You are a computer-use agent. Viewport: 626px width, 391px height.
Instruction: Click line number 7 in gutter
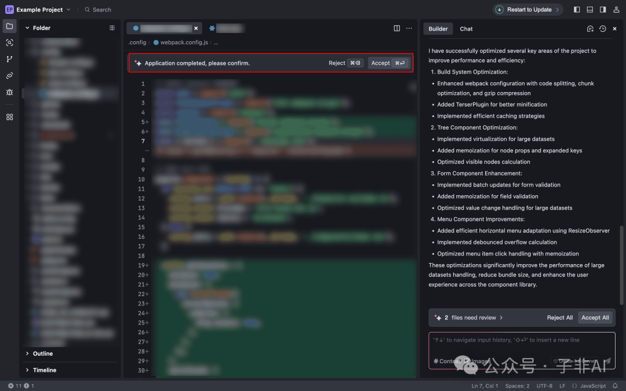143,141
